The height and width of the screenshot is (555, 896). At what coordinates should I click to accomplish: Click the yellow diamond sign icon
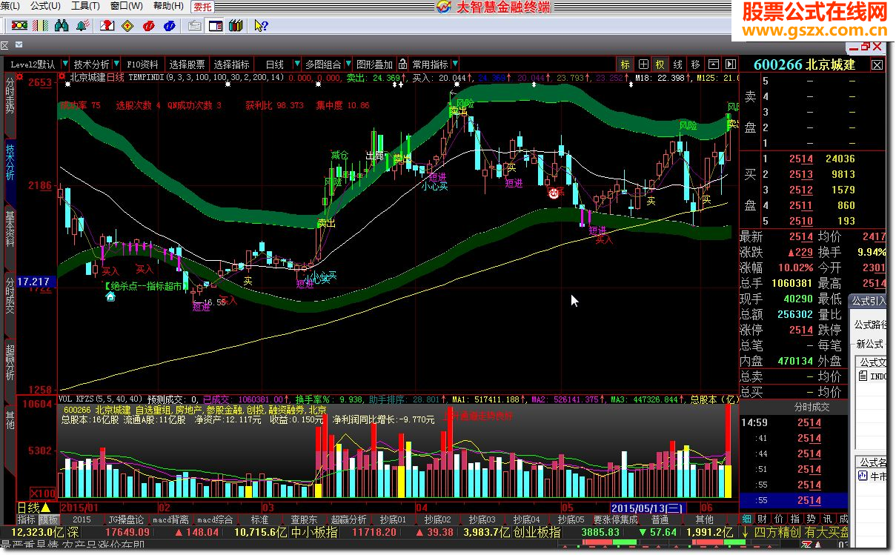128,26
